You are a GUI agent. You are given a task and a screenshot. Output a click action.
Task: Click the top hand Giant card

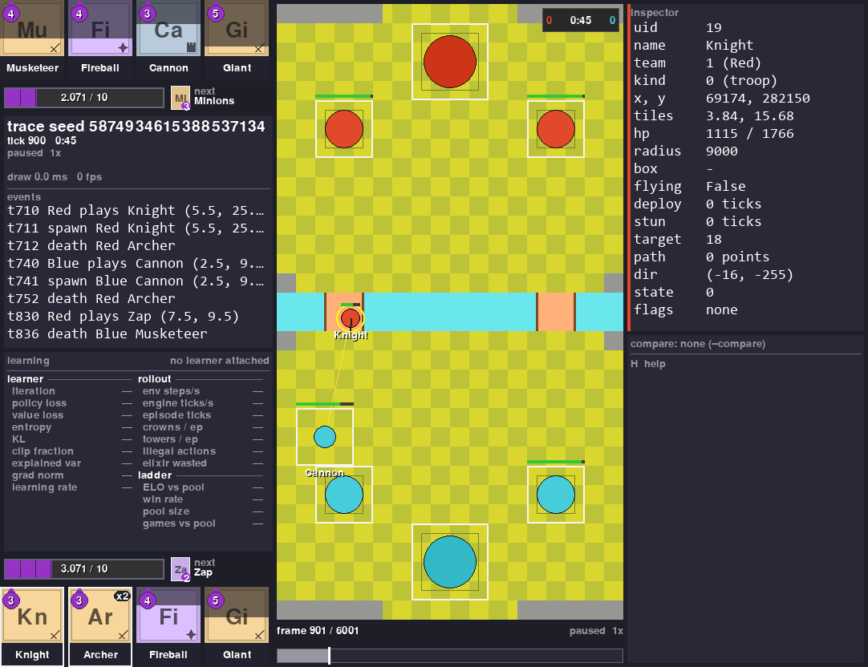[237, 39]
